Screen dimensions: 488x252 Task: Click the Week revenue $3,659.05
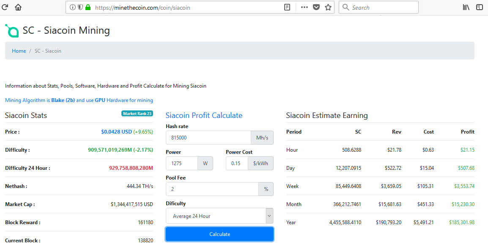click(391, 186)
